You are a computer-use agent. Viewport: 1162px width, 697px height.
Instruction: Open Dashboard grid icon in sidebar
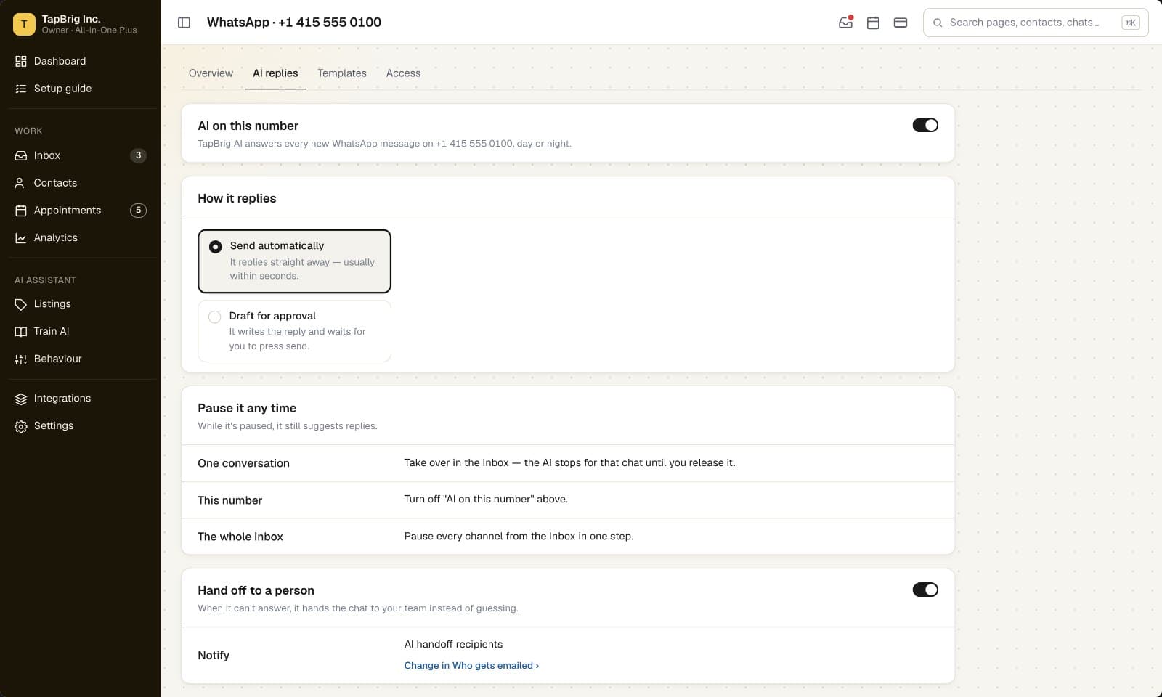pyautogui.click(x=21, y=61)
